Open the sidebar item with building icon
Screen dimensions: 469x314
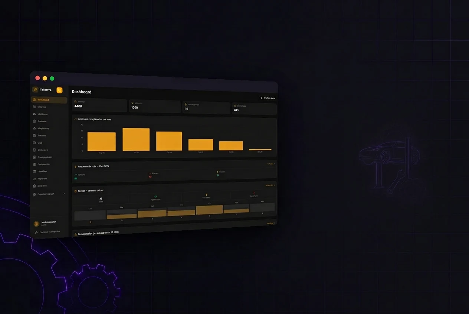coord(49,186)
